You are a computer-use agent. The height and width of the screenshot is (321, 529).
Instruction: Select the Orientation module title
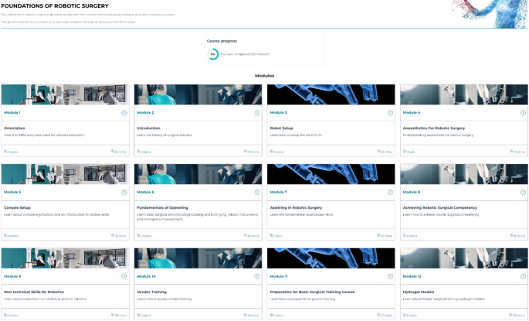[15, 128]
